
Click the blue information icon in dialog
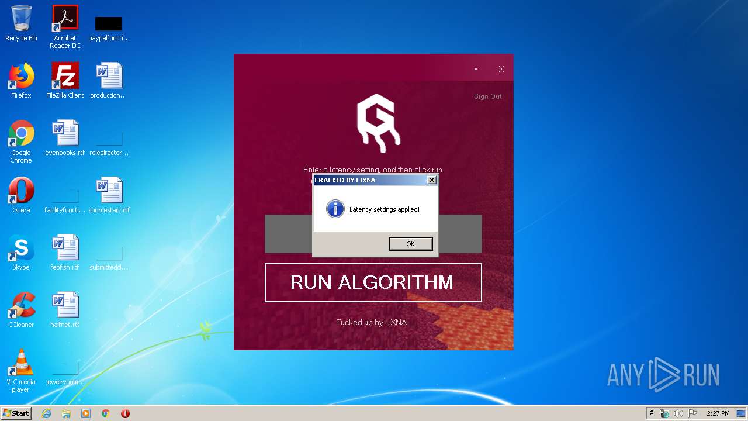(335, 209)
